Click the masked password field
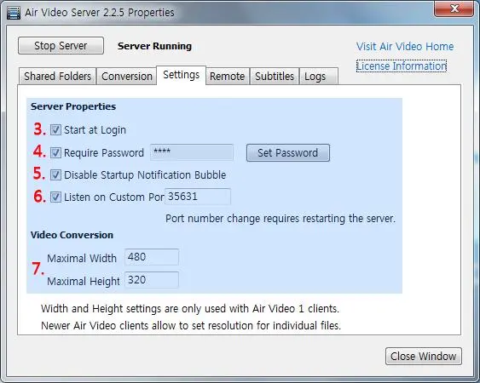This screenshot has height=383, width=480. (x=192, y=152)
